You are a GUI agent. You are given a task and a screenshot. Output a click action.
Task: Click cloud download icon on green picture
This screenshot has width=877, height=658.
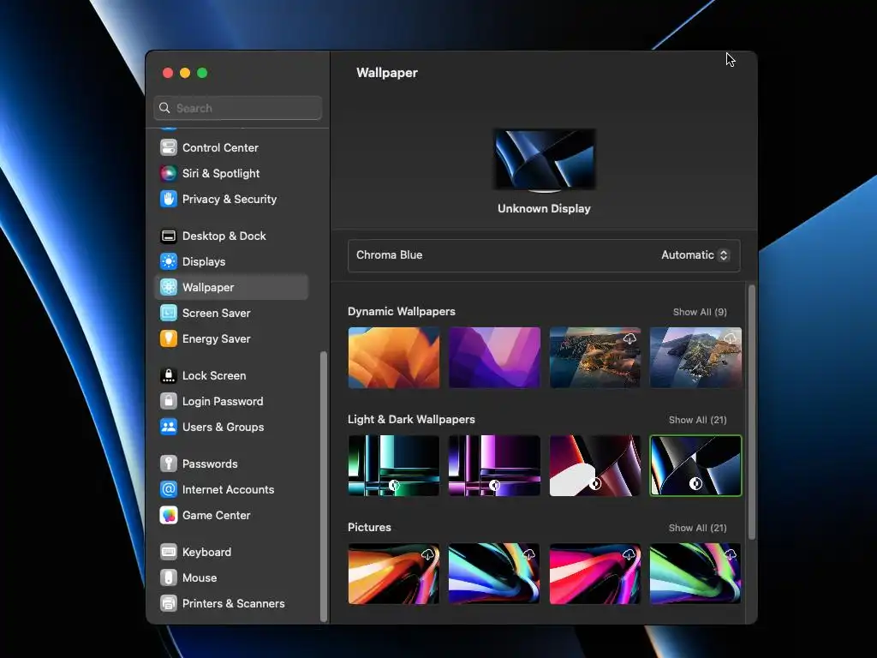(730, 554)
